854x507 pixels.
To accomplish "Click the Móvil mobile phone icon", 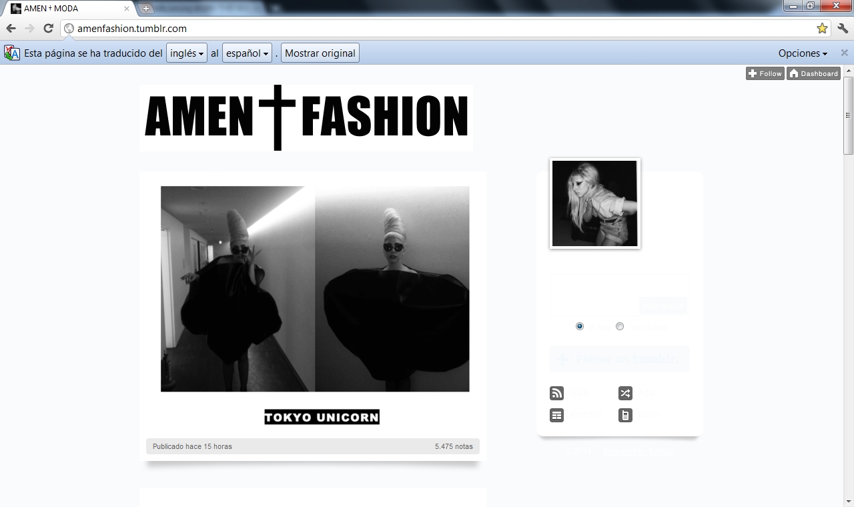I will tap(625, 415).
